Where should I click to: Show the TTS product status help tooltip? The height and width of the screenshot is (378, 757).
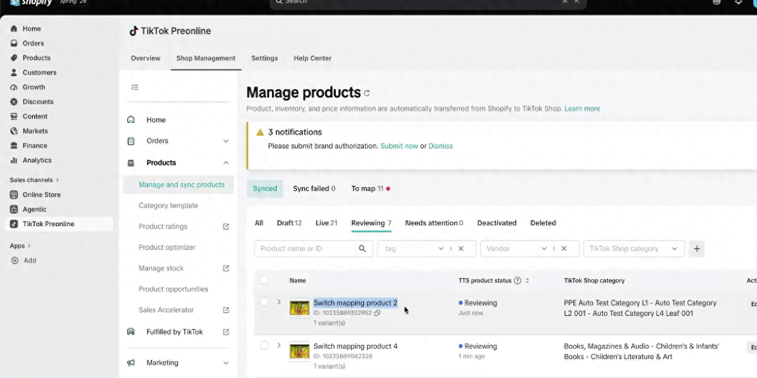(517, 280)
